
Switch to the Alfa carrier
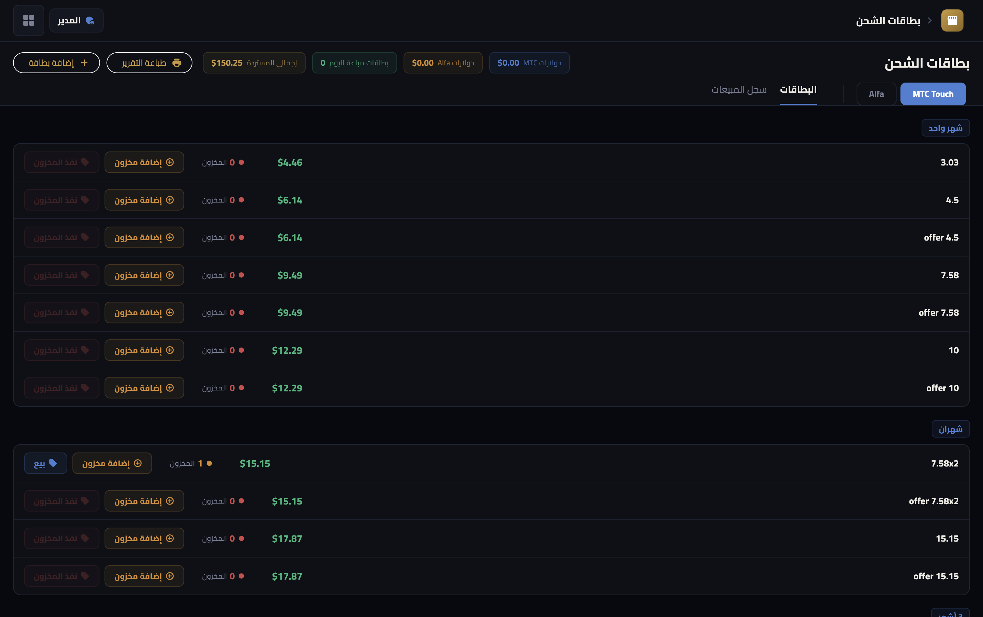(x=876, y=94)
